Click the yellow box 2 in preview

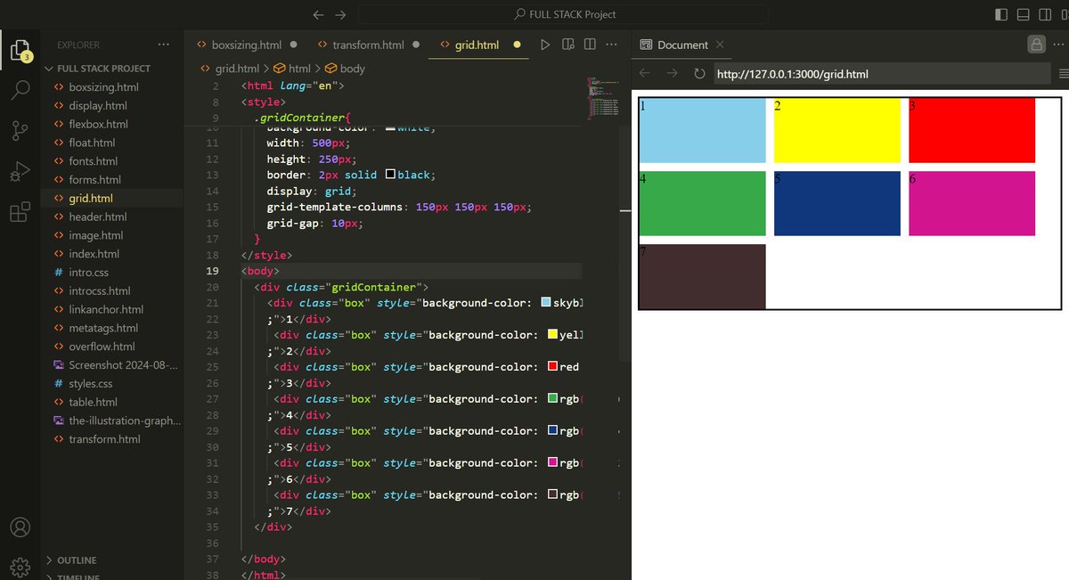(x=836, y=131)
